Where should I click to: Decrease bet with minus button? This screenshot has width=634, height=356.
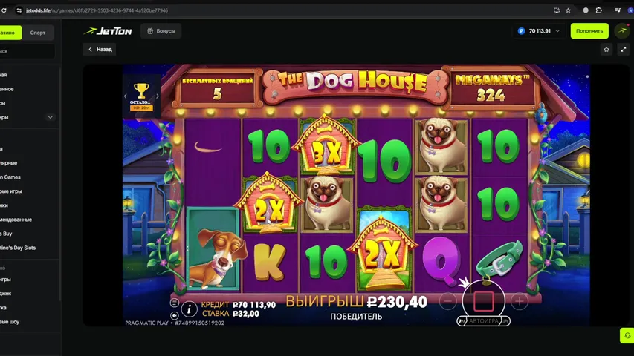[447, 301]
